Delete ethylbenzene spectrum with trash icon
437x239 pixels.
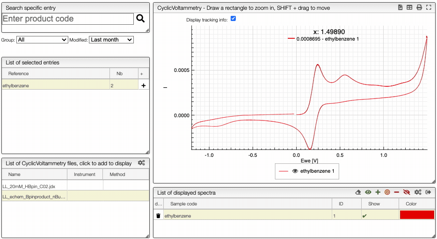[x=158, y=216]
